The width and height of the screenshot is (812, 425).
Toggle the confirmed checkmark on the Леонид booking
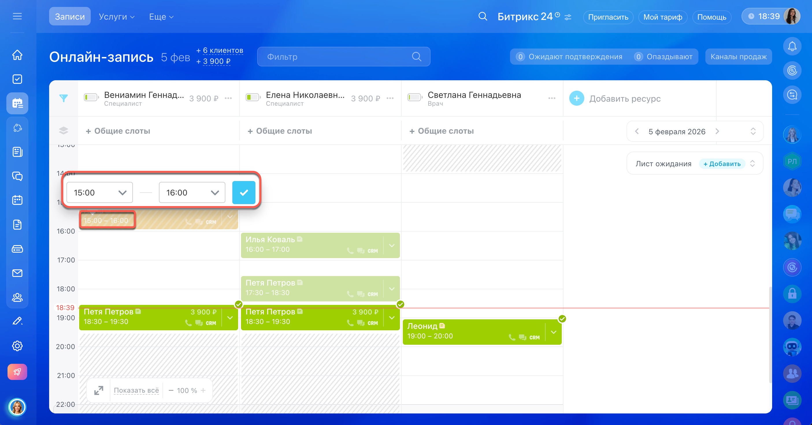point(562,319)
